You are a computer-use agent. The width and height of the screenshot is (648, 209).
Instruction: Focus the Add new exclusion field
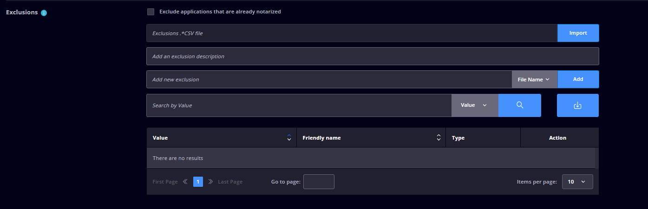(x=329, y=80)
